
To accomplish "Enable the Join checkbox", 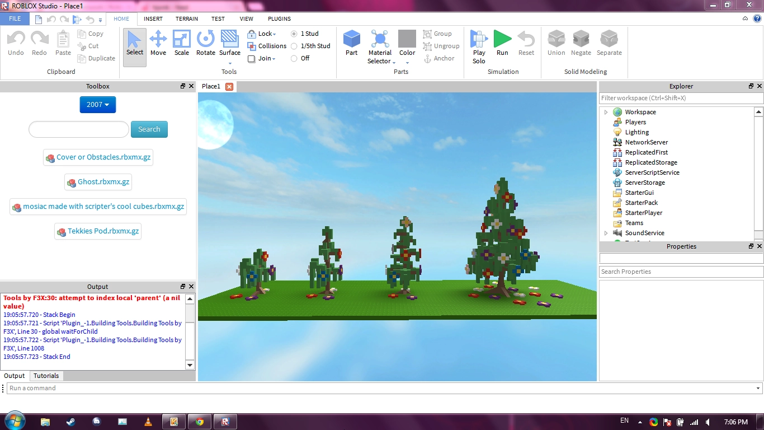I will 251,58.
